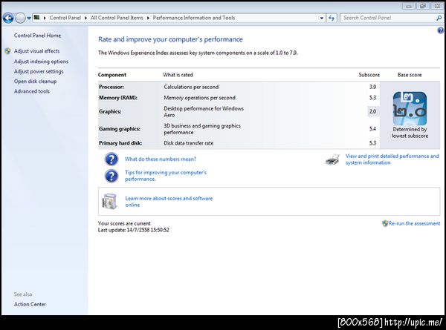Click the Processor row label
The image size is (446, 330).
pos(111,87)
